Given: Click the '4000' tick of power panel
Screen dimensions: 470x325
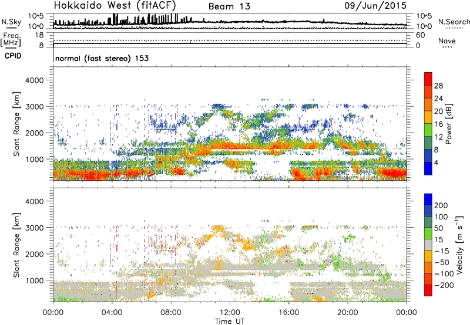Looking at the screenshot, I should pos(34,80).
